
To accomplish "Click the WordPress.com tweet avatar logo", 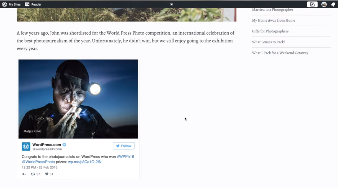I will (26, 147).
